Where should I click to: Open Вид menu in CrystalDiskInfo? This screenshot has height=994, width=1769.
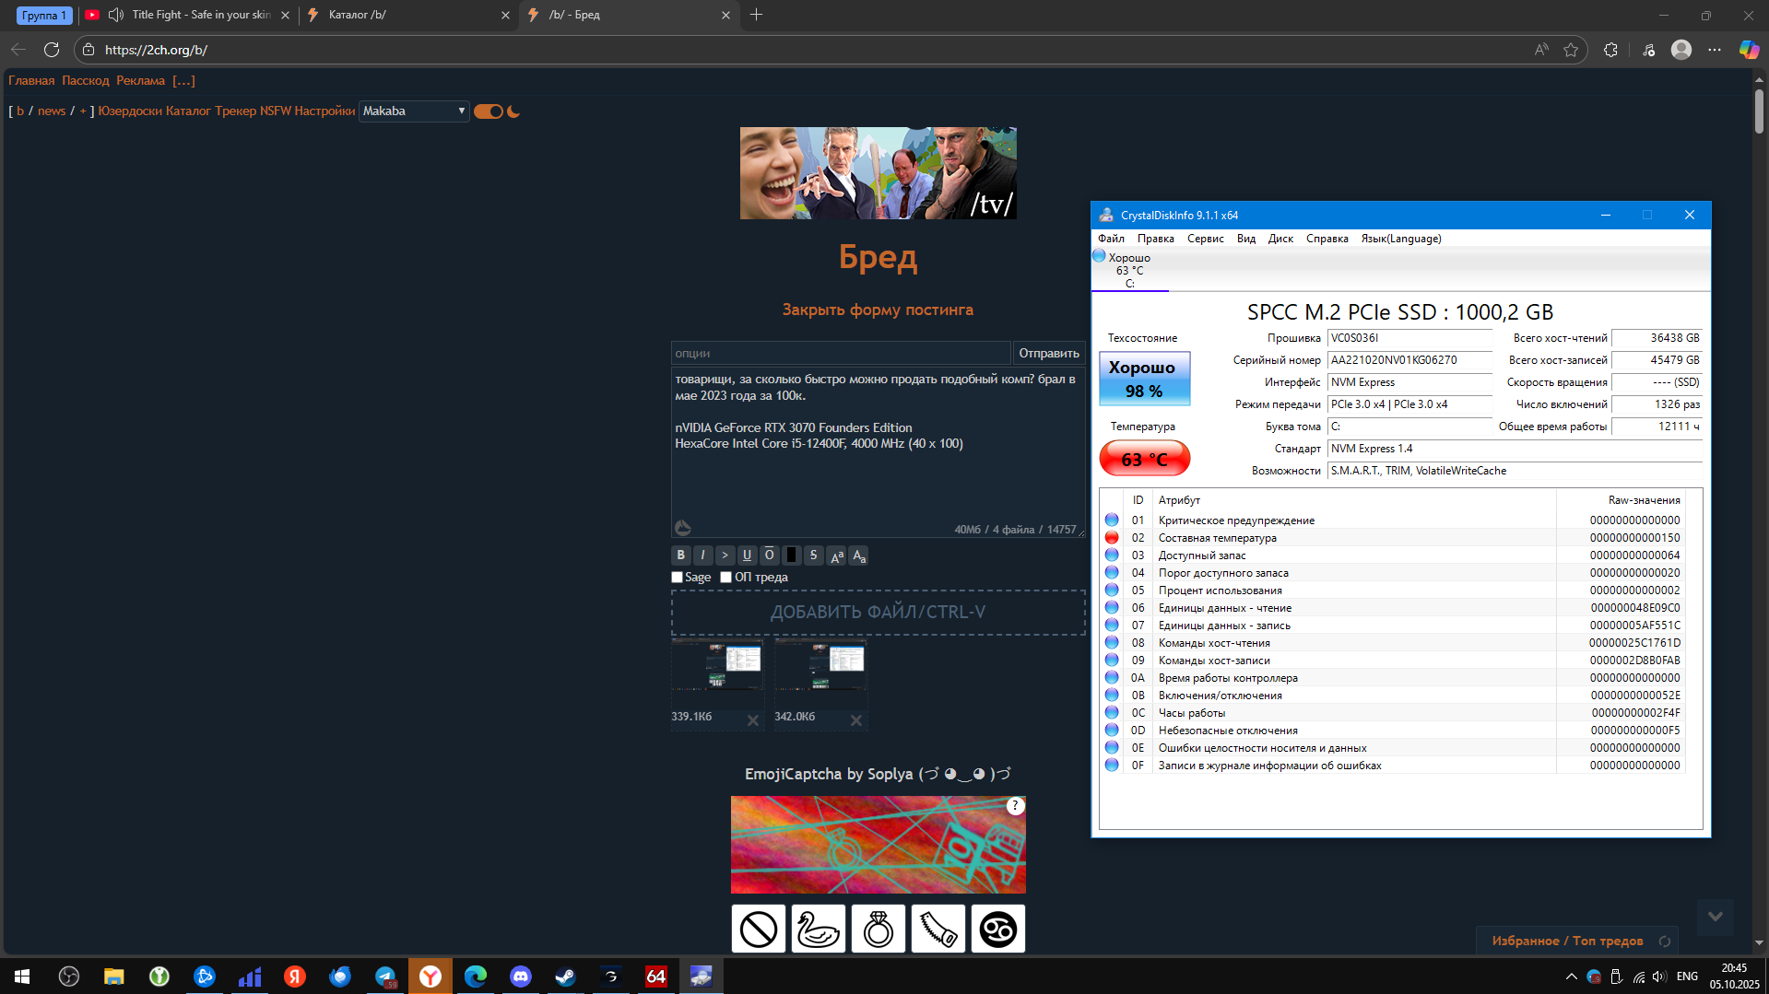click(x=1246, y=239)
